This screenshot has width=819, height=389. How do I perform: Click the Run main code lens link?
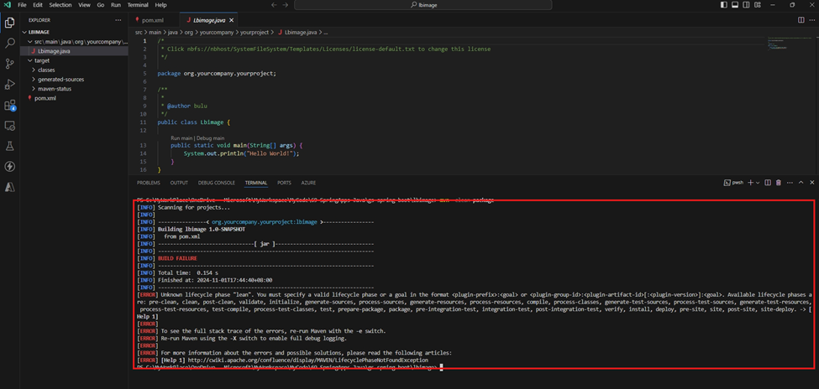click(x=180, y=137)
